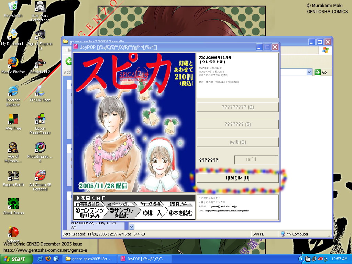Click the Go button beside the address bar
This screenshot has width=352, height=264.
click(x=321, y=72)
